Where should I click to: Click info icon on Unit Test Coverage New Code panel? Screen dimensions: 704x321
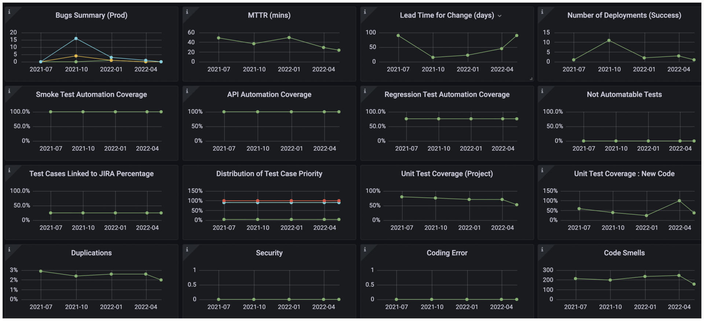point(542,170)
